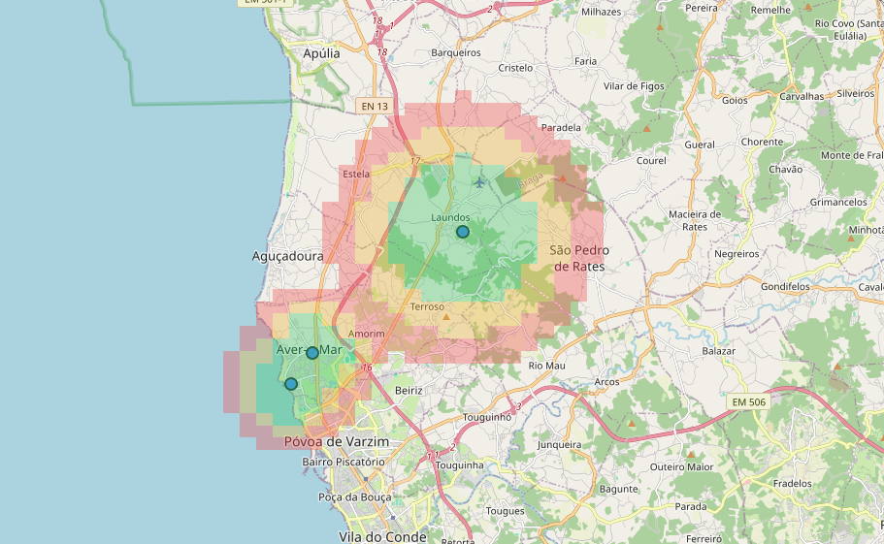Screen dimensions: 884x544
Task: Click the Aguçadoura town label
Action: pyautogui.click(x=287, y=256)
